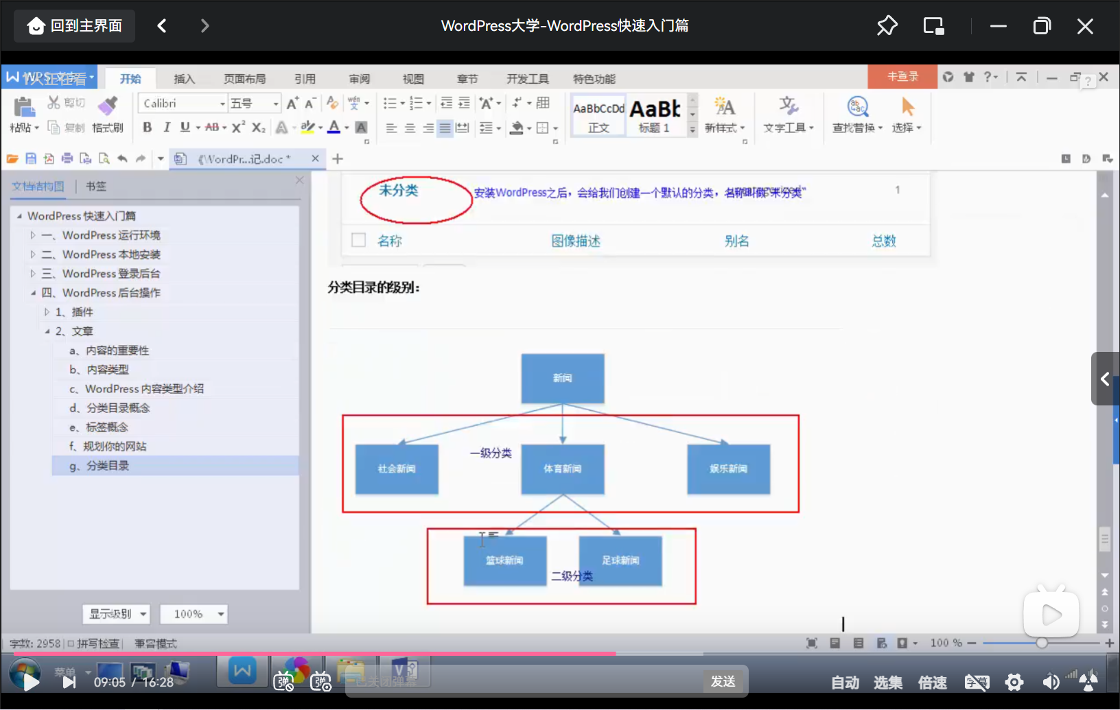Toggle 拼写检查 in the status bar
The image size is (1120, 710).
(94, 643)
